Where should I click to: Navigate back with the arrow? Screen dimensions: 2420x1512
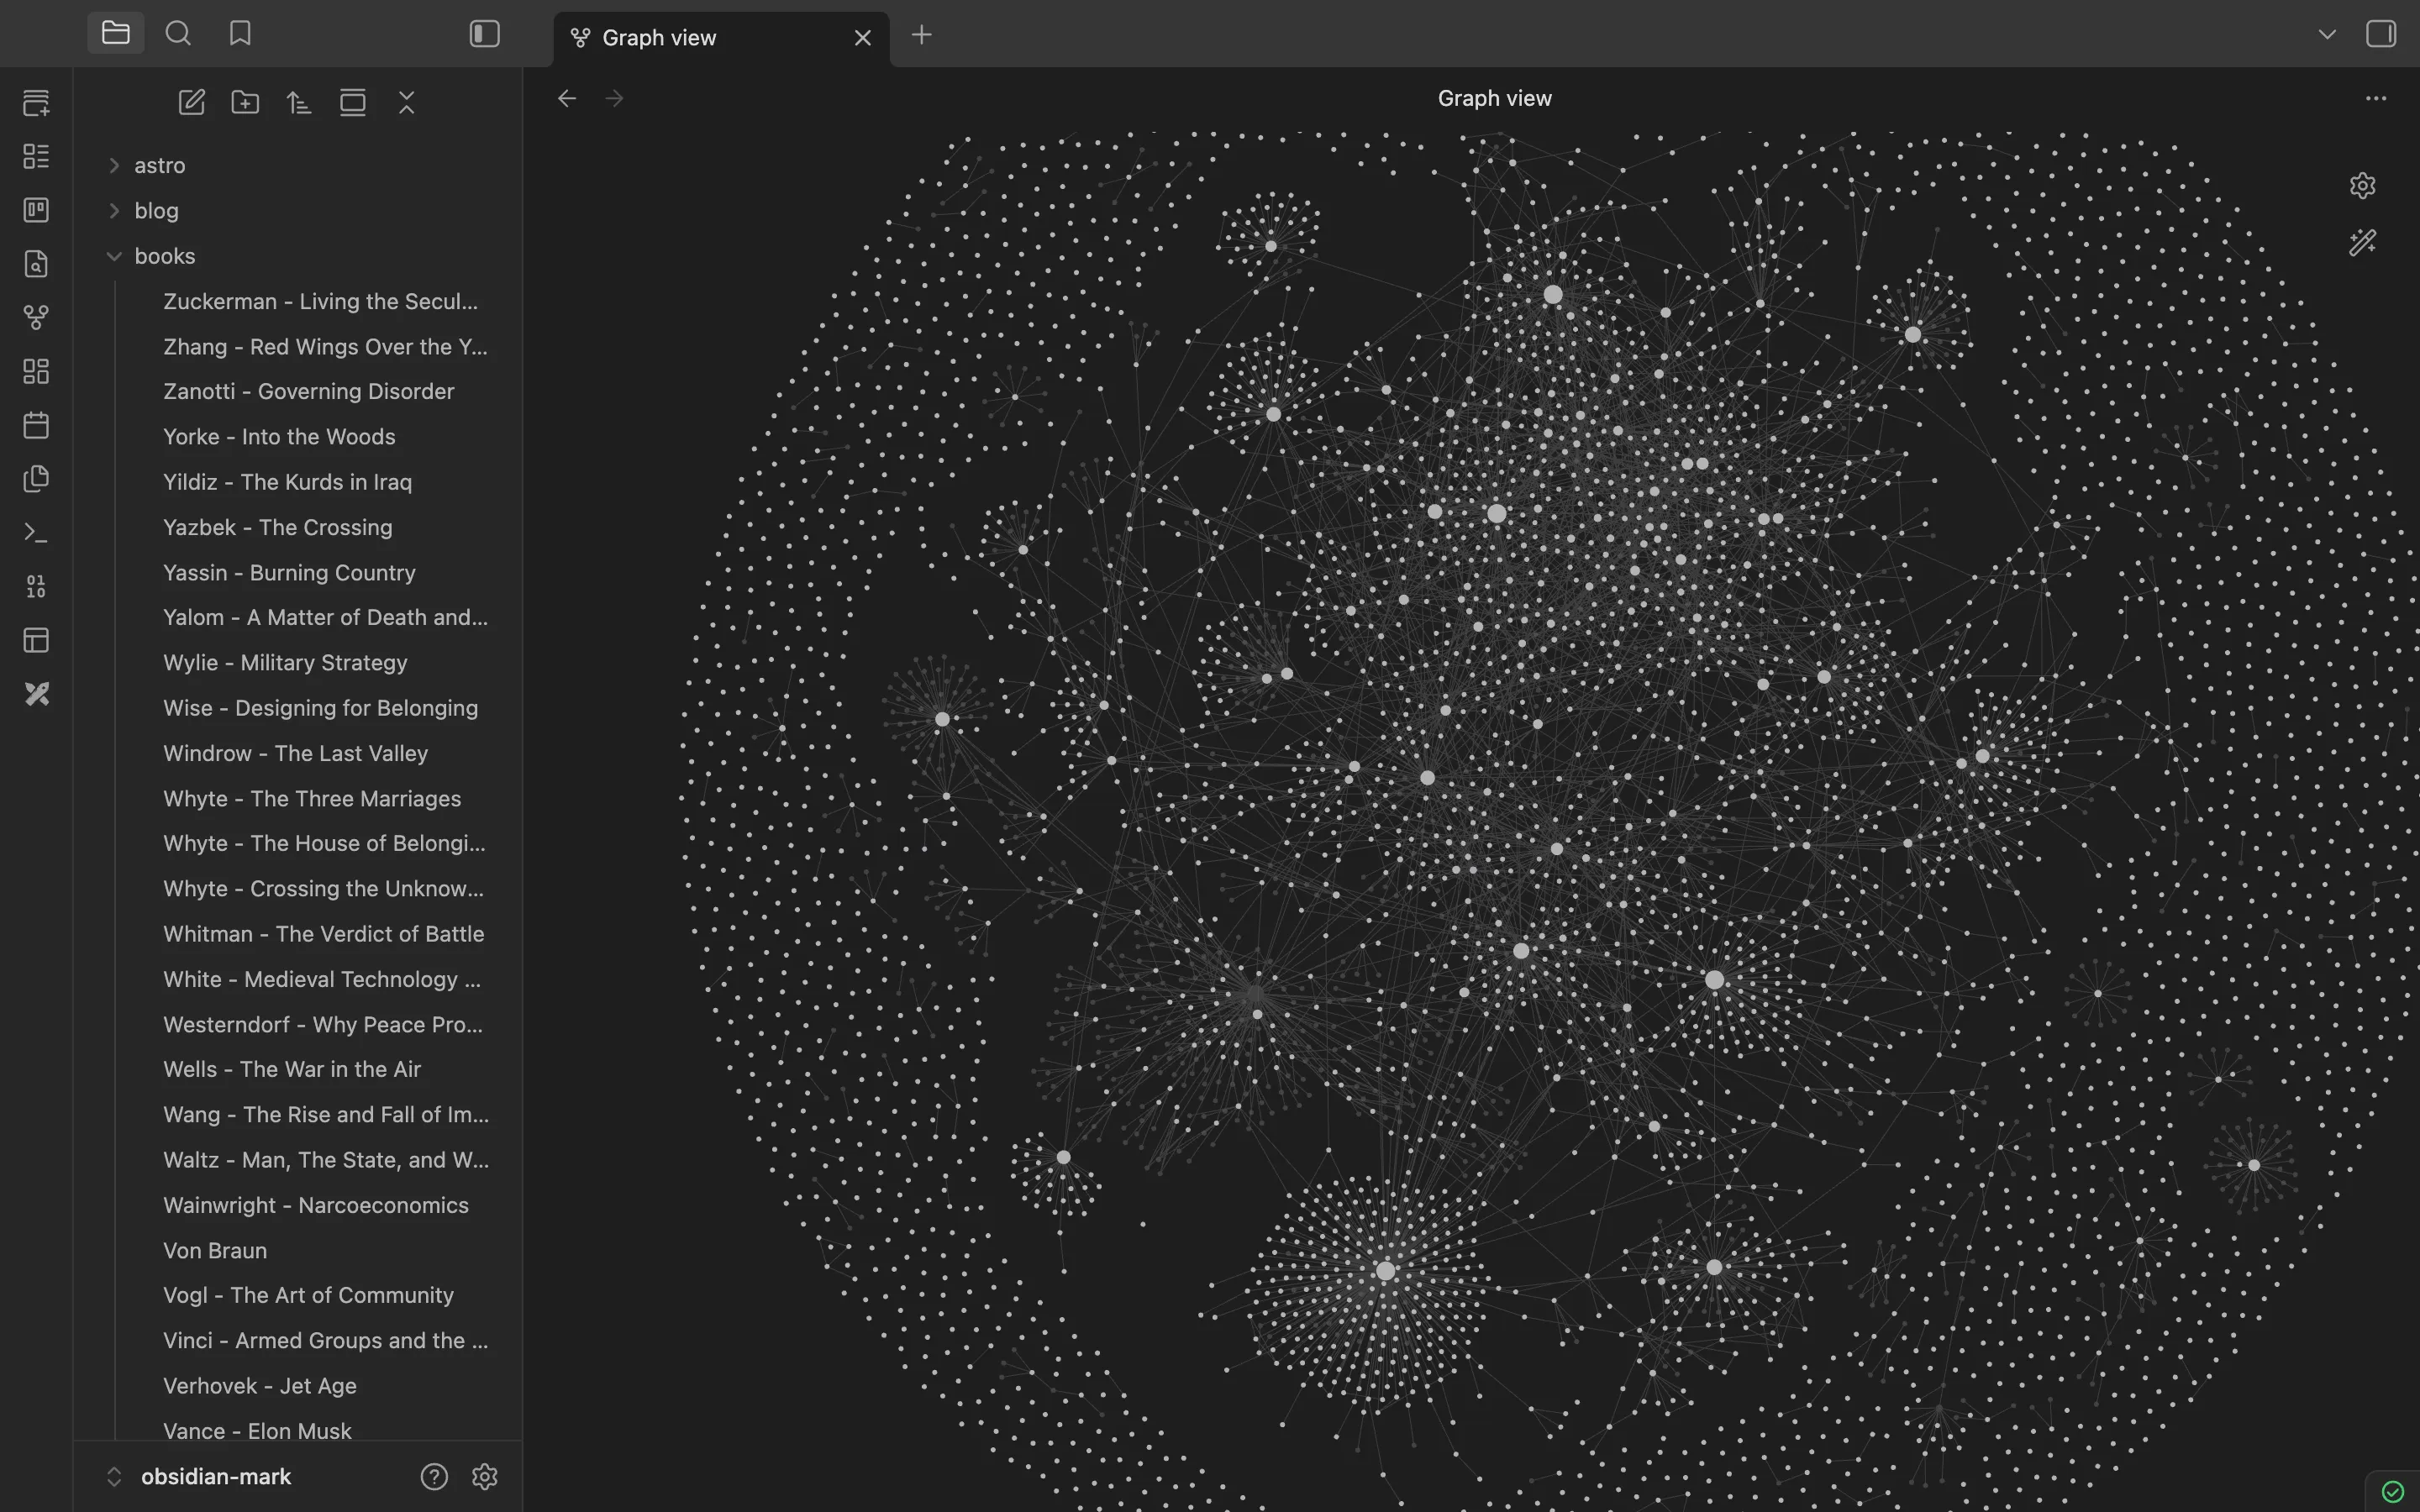[567, 98]
